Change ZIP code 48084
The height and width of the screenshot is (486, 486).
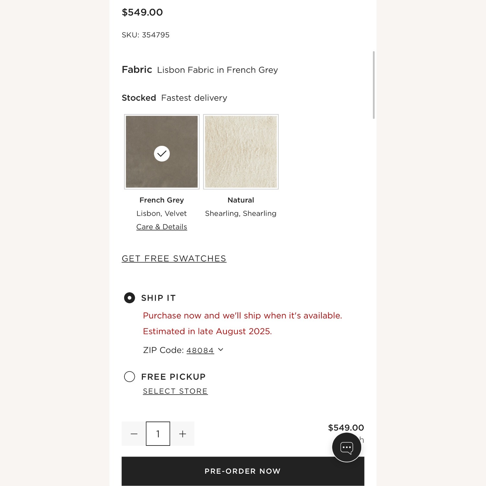[200, 350]
